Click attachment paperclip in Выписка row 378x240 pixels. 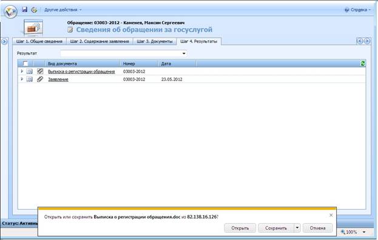point(40,71)
